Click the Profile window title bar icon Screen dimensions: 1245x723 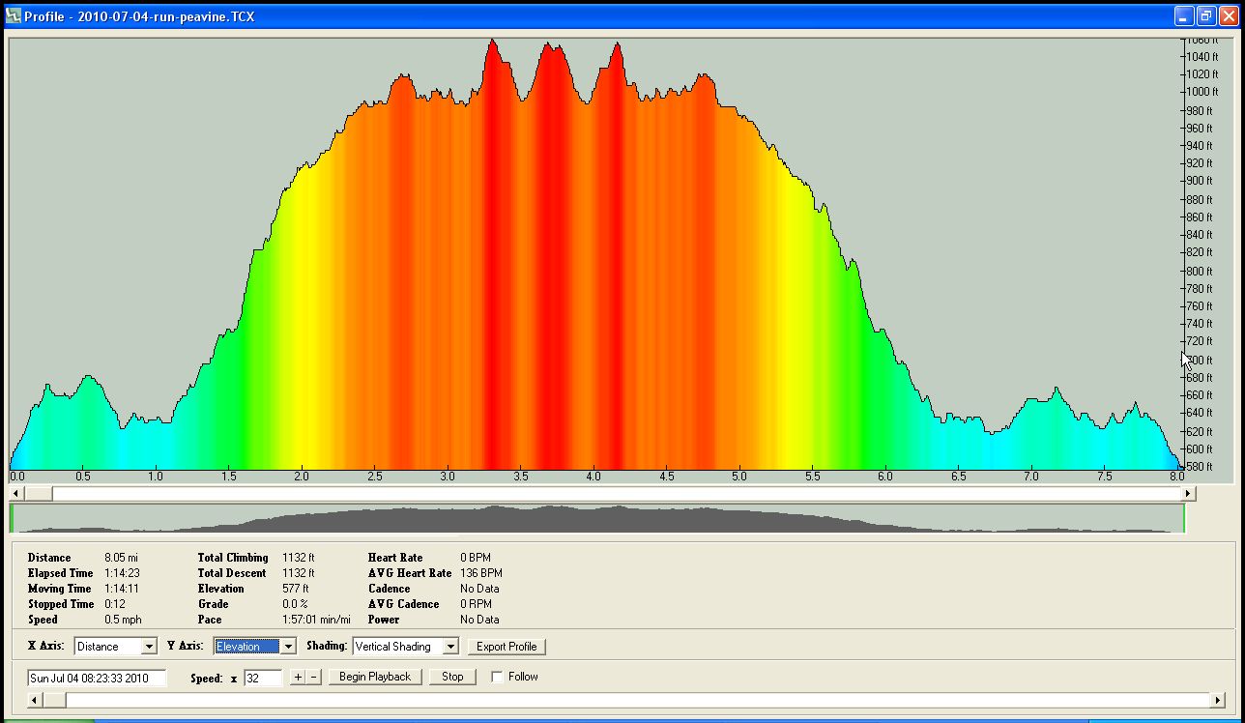click(x=14, y=16)
